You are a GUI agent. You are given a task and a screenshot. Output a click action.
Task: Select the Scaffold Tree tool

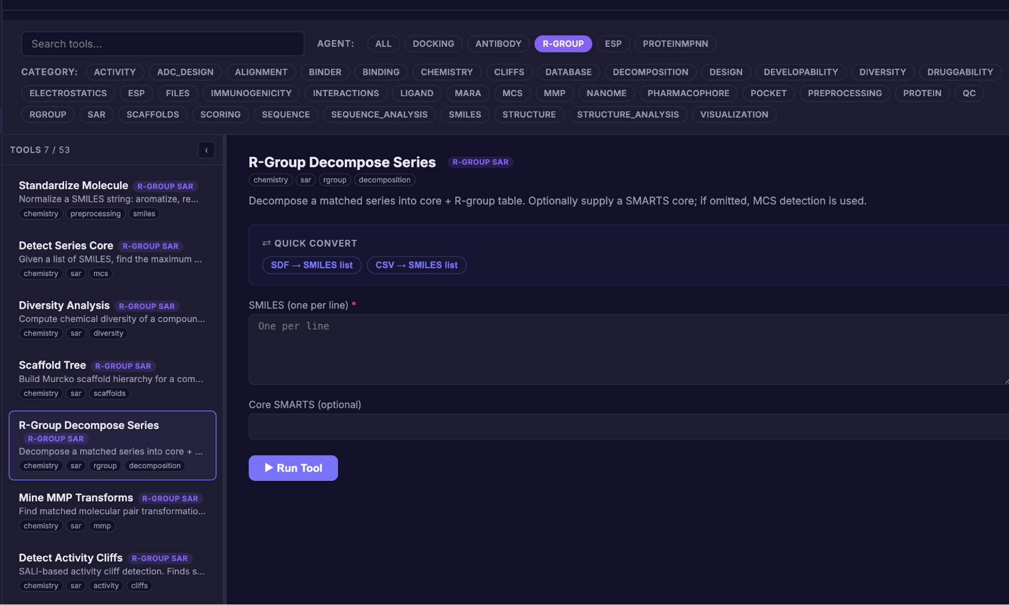coord(52,365)
